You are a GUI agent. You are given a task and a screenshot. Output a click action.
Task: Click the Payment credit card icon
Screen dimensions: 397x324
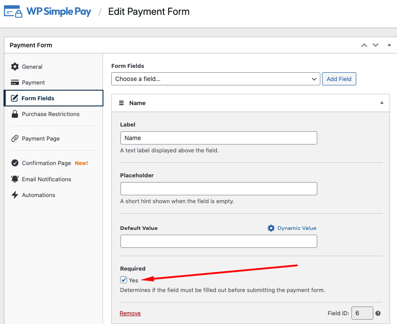[15, 82]
